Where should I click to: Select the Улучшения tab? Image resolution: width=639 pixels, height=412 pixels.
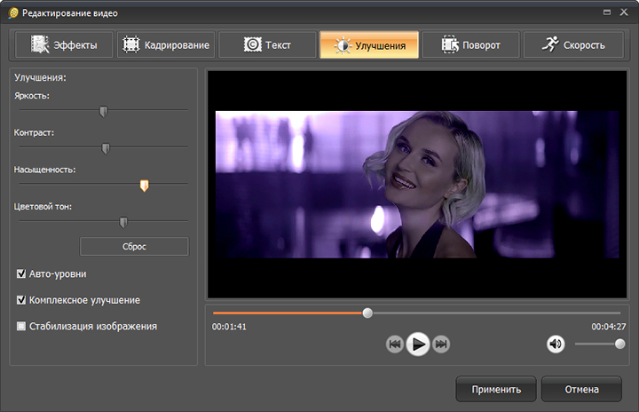coord(369,45)
